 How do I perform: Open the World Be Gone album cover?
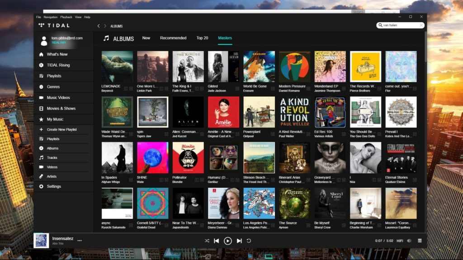tap(259, 67)
